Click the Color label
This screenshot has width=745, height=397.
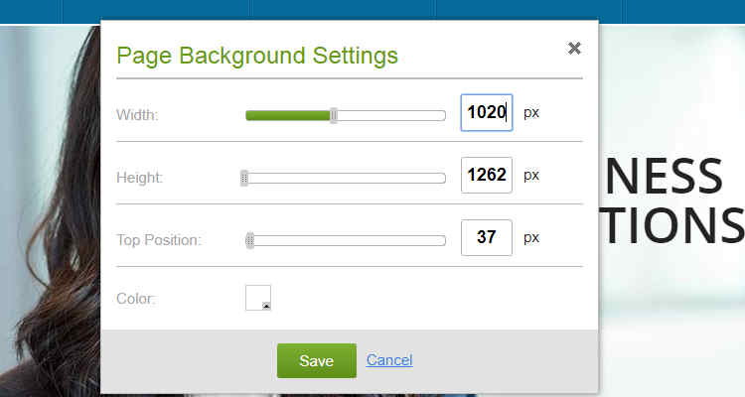click(135, 298)
